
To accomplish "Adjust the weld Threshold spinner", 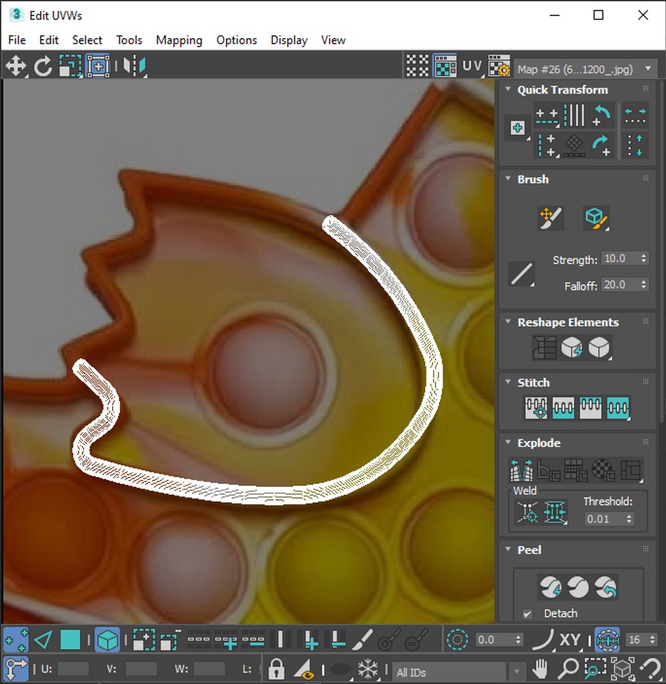I will [x=629, y=519].
